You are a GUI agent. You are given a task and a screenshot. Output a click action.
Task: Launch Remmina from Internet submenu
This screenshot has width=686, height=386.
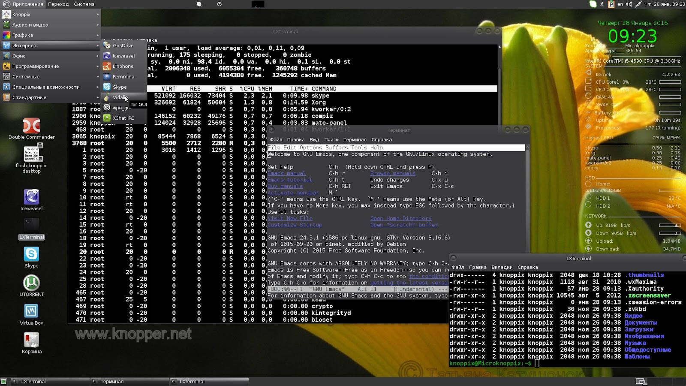pyautogui.click(x=124, y=76)
